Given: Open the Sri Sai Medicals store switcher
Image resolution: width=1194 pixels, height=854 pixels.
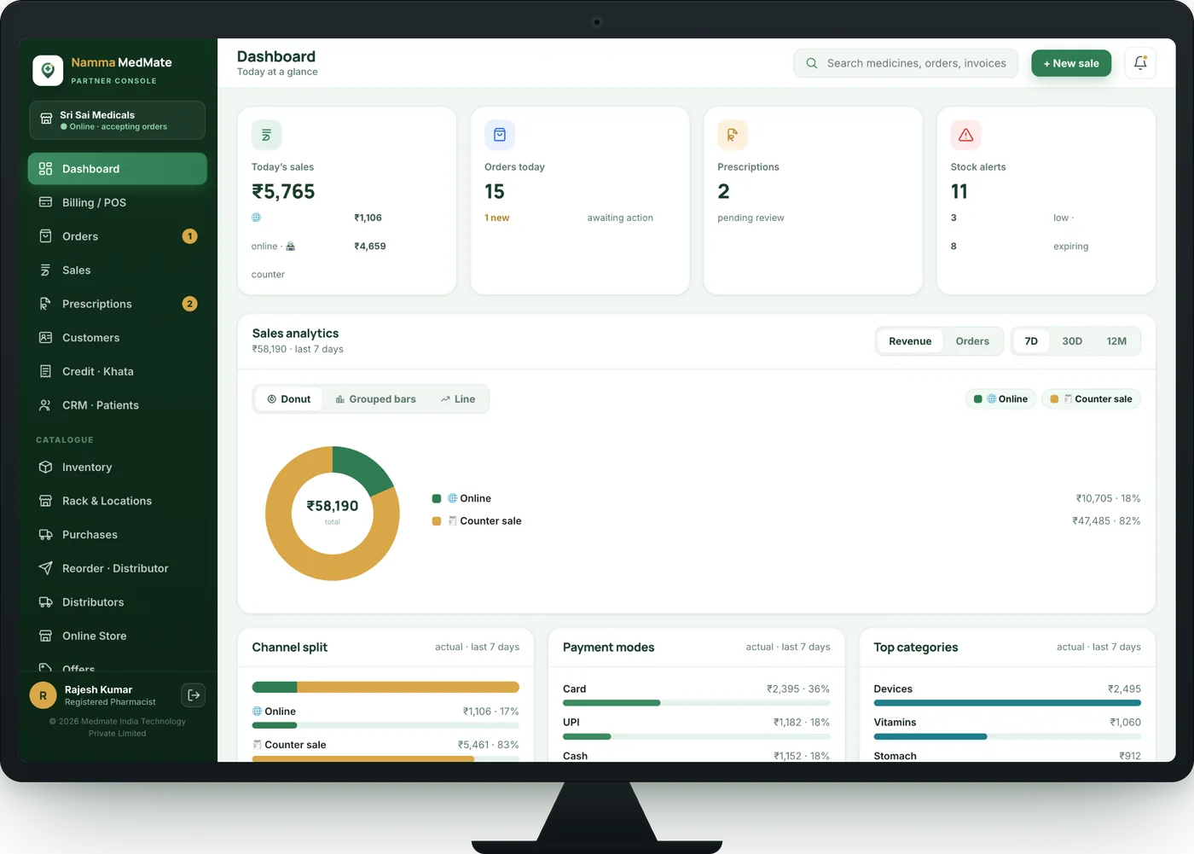Looking at the screenshot, I should tap(118, 120).
